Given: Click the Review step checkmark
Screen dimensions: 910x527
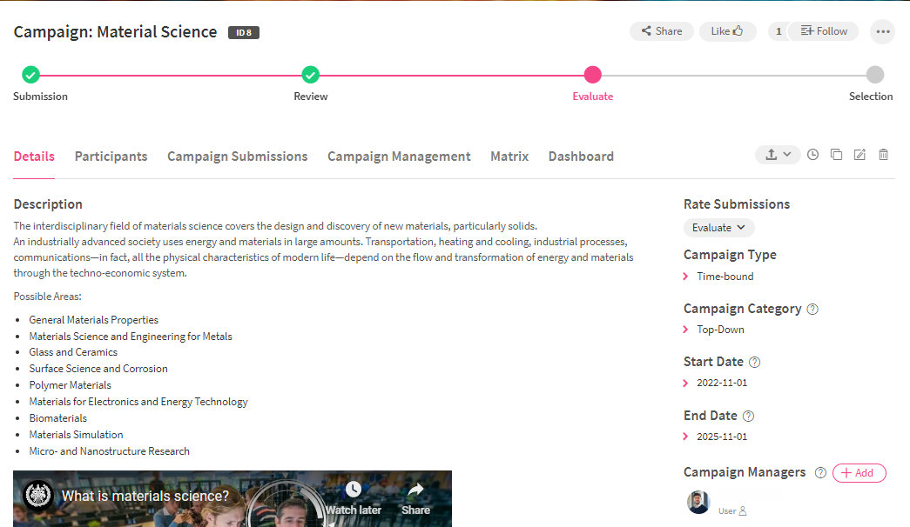Looking at the screenshot, I should coord(311,75).
